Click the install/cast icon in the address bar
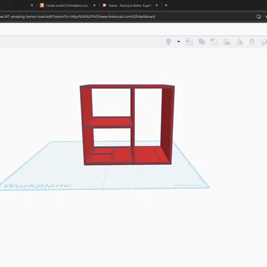267x267 pixels. tap(259, 17)
